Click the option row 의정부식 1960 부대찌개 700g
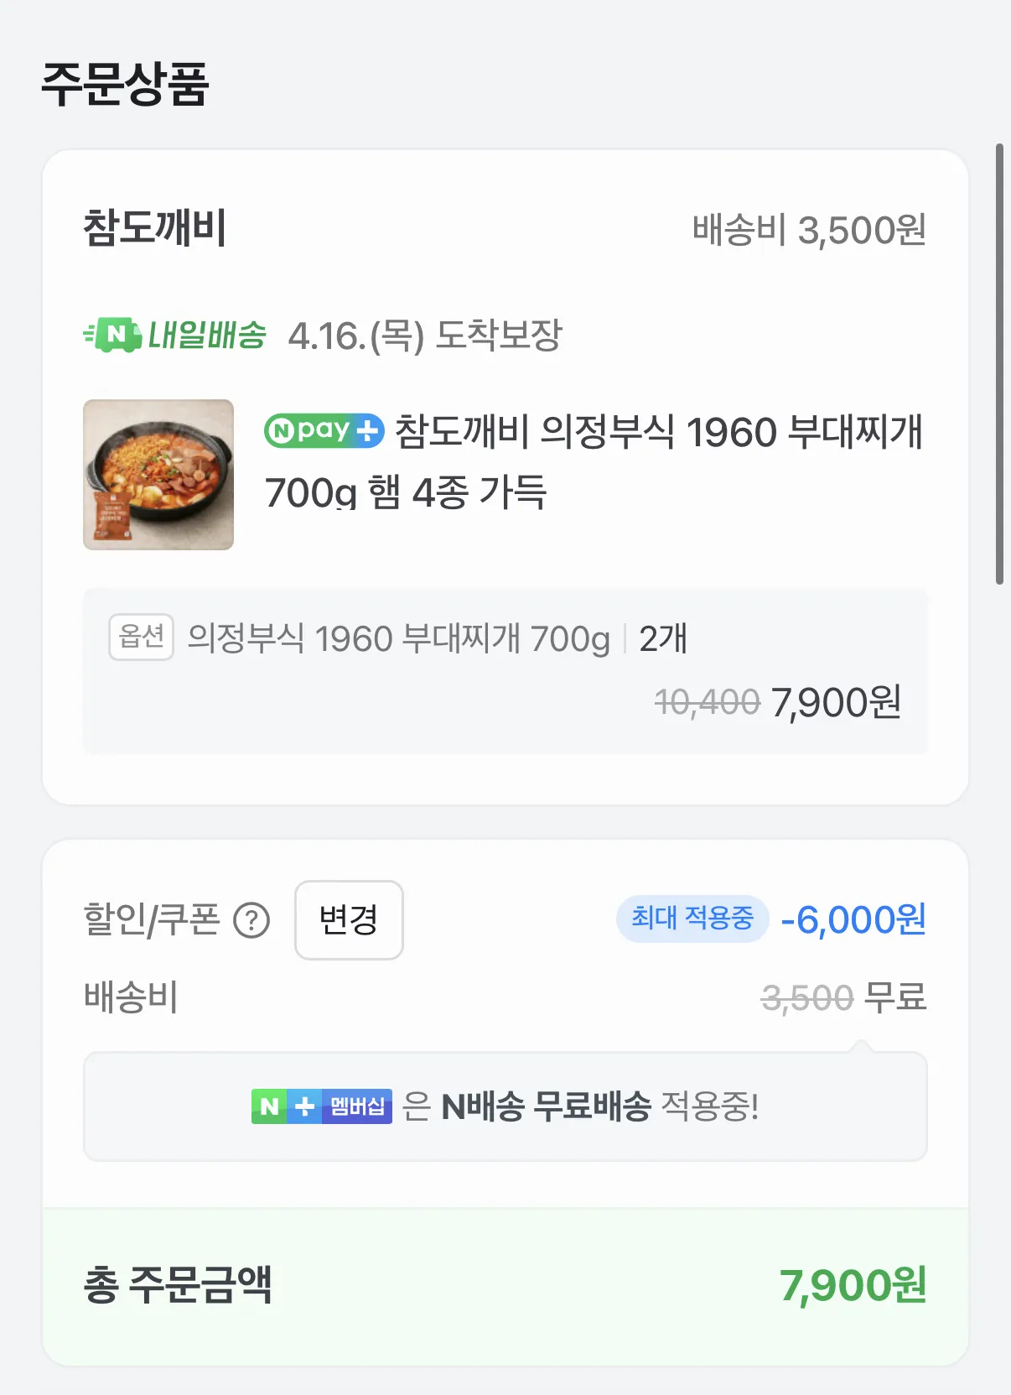 (398, 639)
